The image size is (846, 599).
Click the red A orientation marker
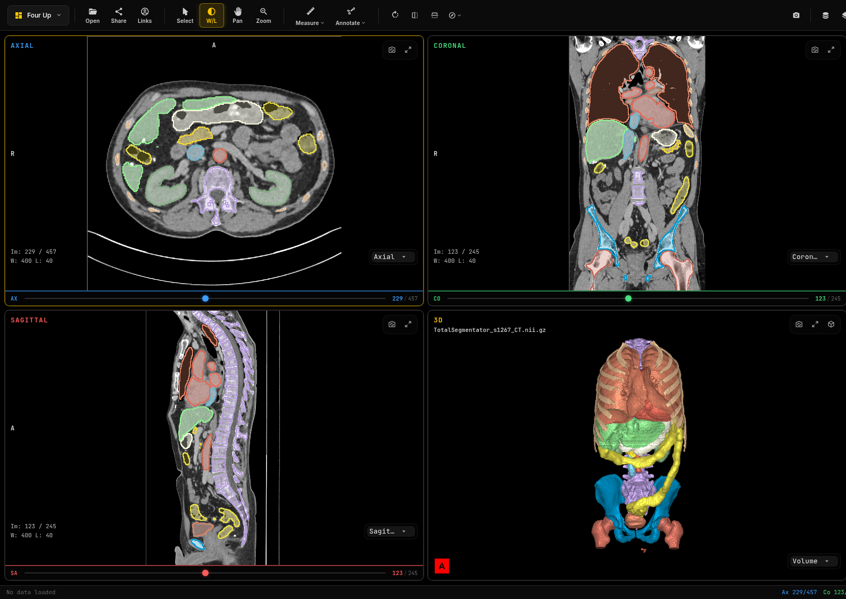point(442,566)
